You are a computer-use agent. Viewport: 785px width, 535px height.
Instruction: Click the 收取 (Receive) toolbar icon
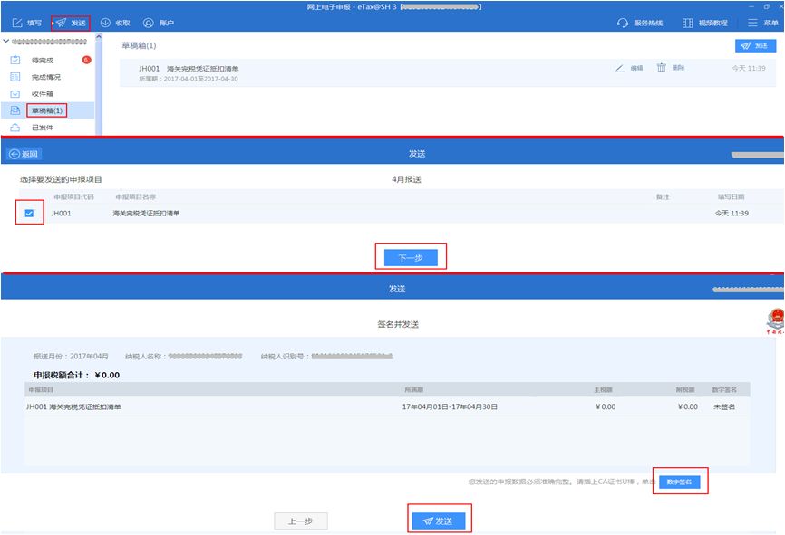[106, 23]
